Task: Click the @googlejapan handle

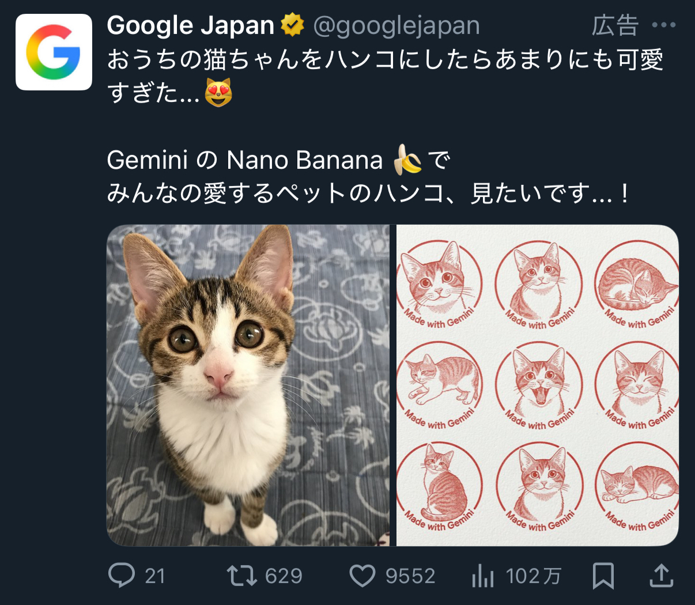Action: click(396, 25)
